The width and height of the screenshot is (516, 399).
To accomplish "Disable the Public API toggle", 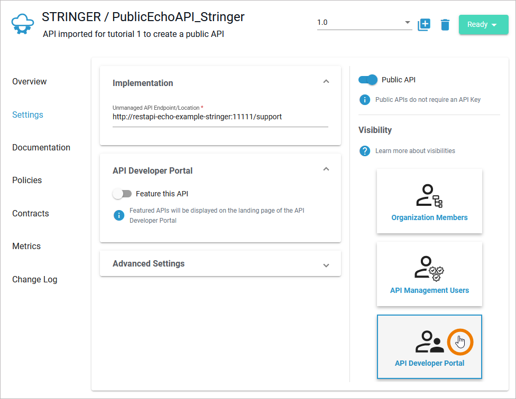I will tap(368, 80).
